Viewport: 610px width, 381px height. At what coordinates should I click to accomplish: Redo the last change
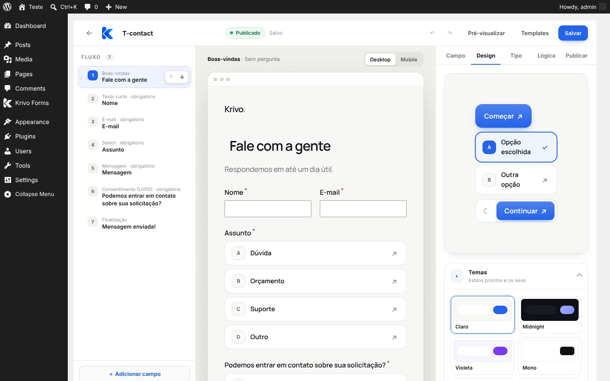[x=450, y=33]
